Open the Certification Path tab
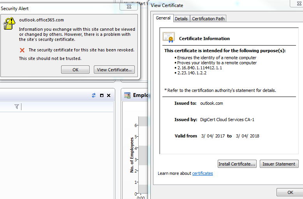303x199 pixels. [208, 19]
